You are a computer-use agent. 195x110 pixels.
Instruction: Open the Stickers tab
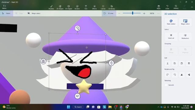77,7
